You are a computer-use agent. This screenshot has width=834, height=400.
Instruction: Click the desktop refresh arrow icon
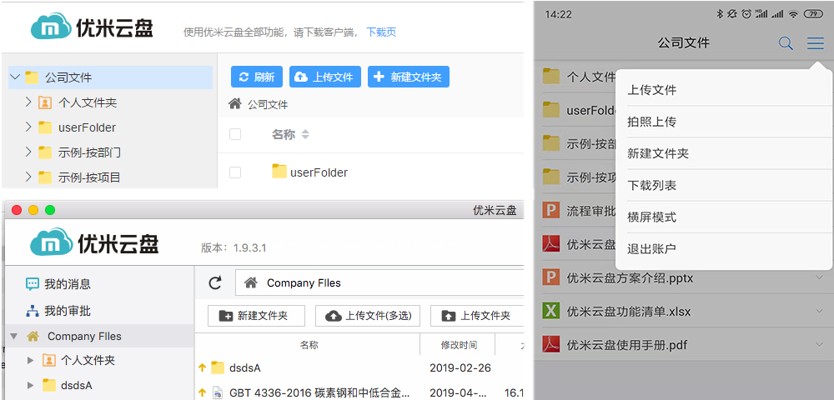(215, 283)
